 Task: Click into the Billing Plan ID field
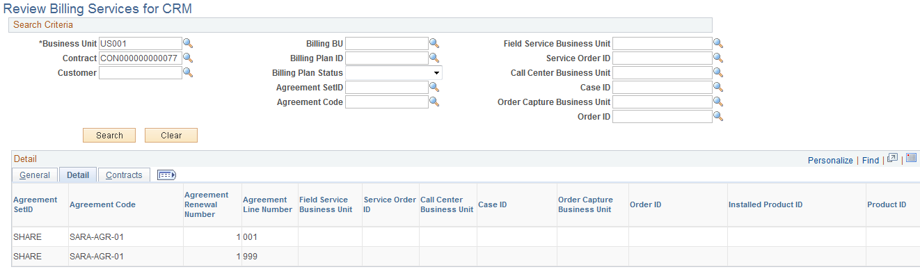tap(386, 58)
